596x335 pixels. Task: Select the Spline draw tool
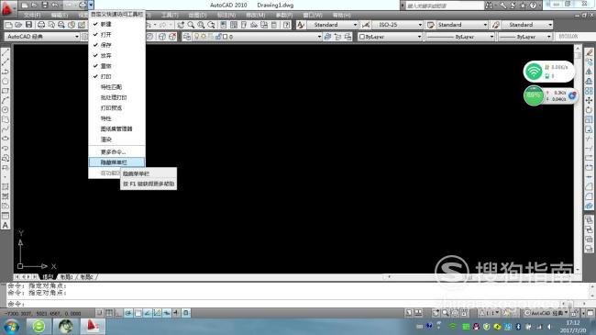click(6, 129)
